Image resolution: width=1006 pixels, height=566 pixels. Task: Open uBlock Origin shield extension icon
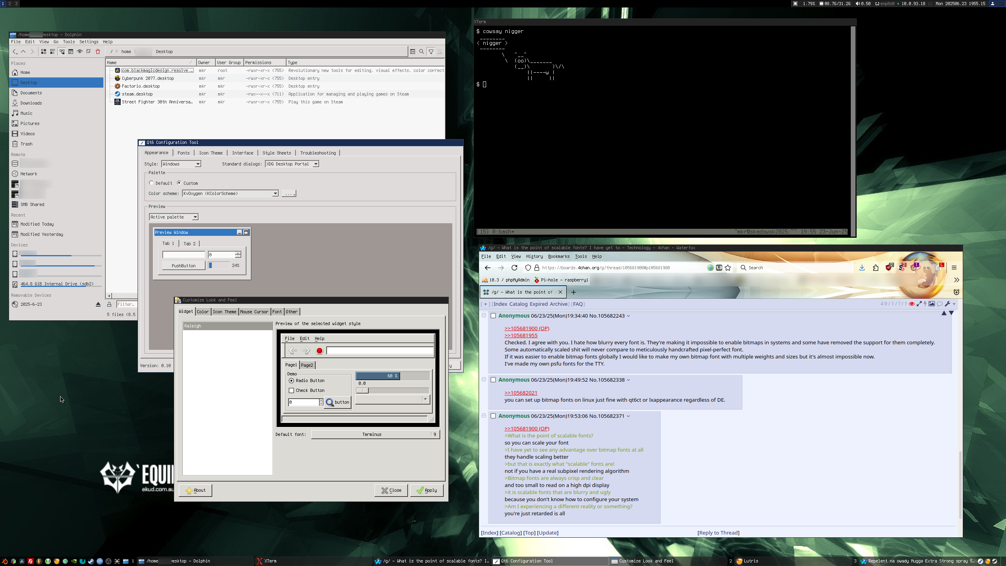889,268
